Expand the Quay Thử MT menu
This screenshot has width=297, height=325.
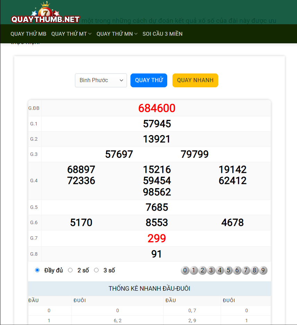pos(71,34)
